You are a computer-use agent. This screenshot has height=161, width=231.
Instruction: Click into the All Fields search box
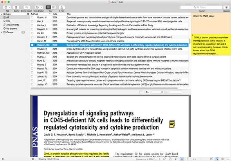pos(201,7)
